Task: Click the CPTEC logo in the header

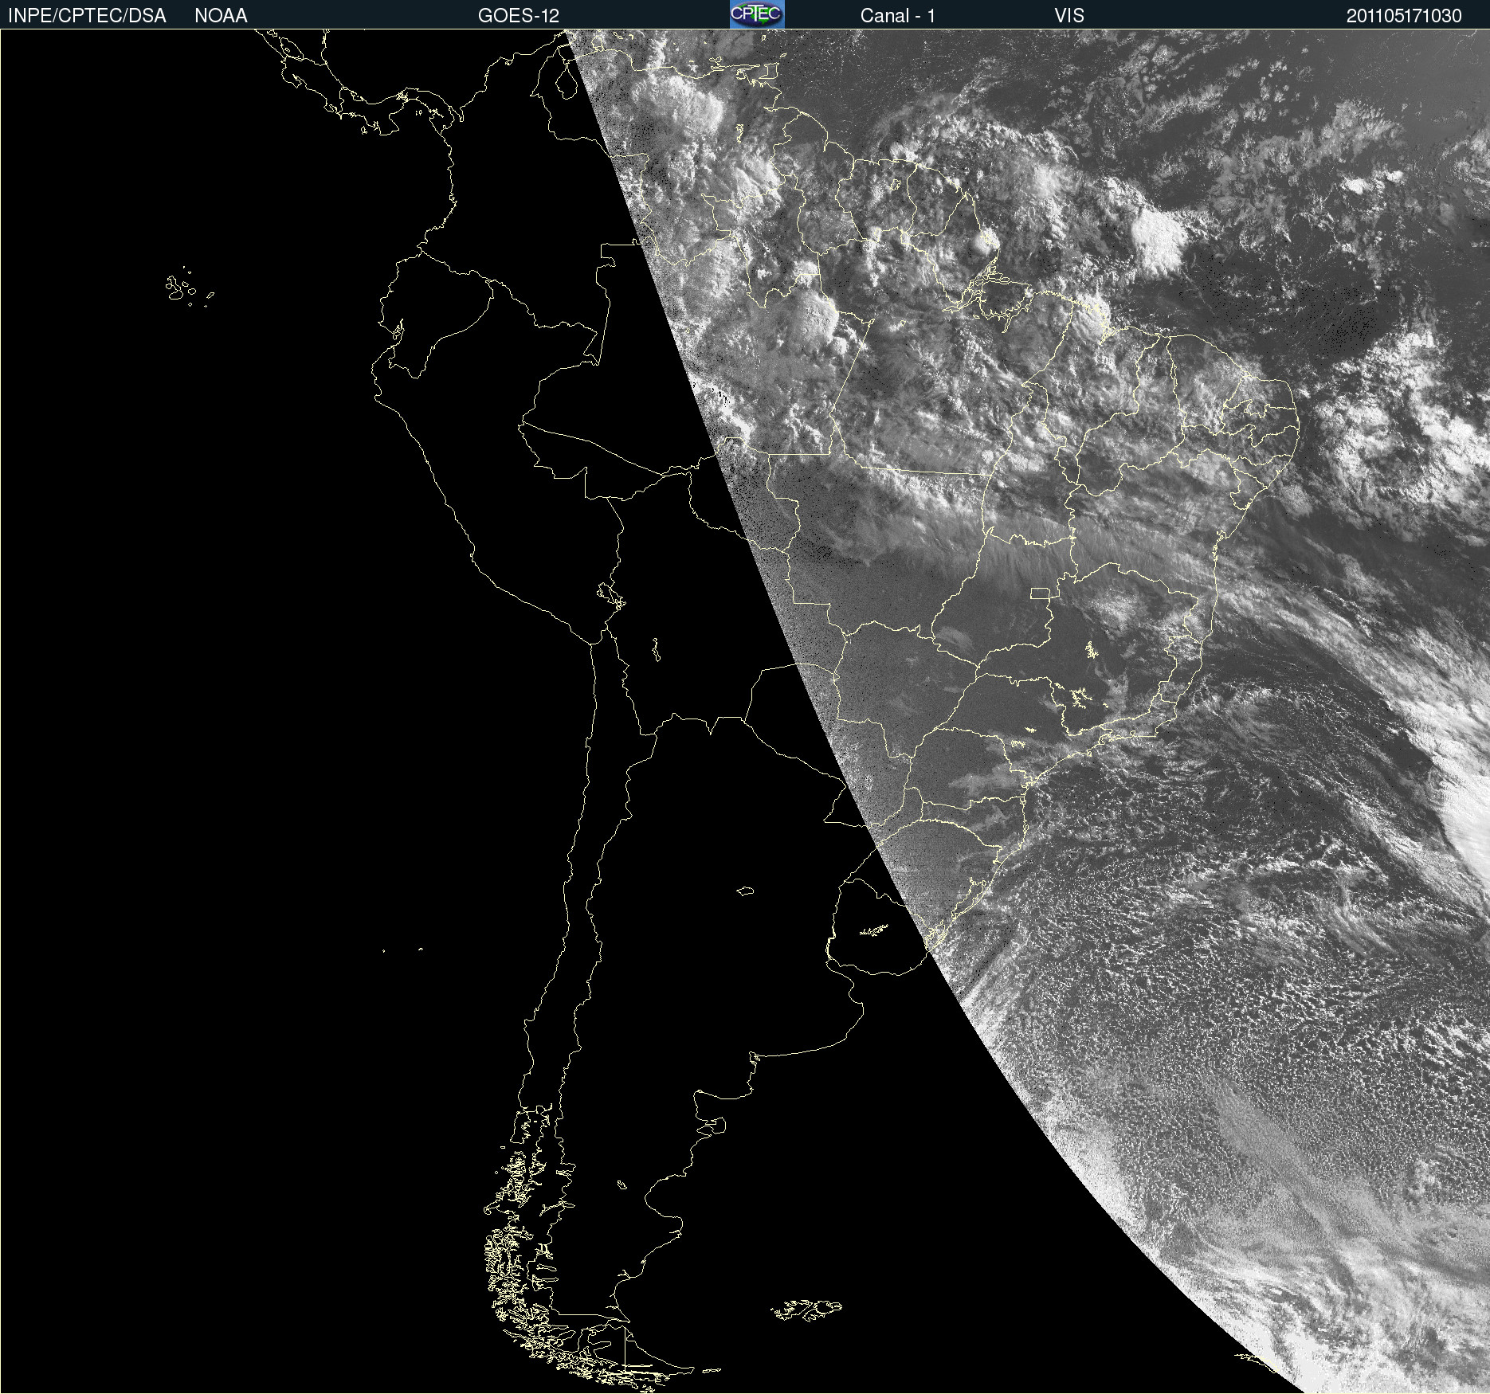Action: coord(757,14)
